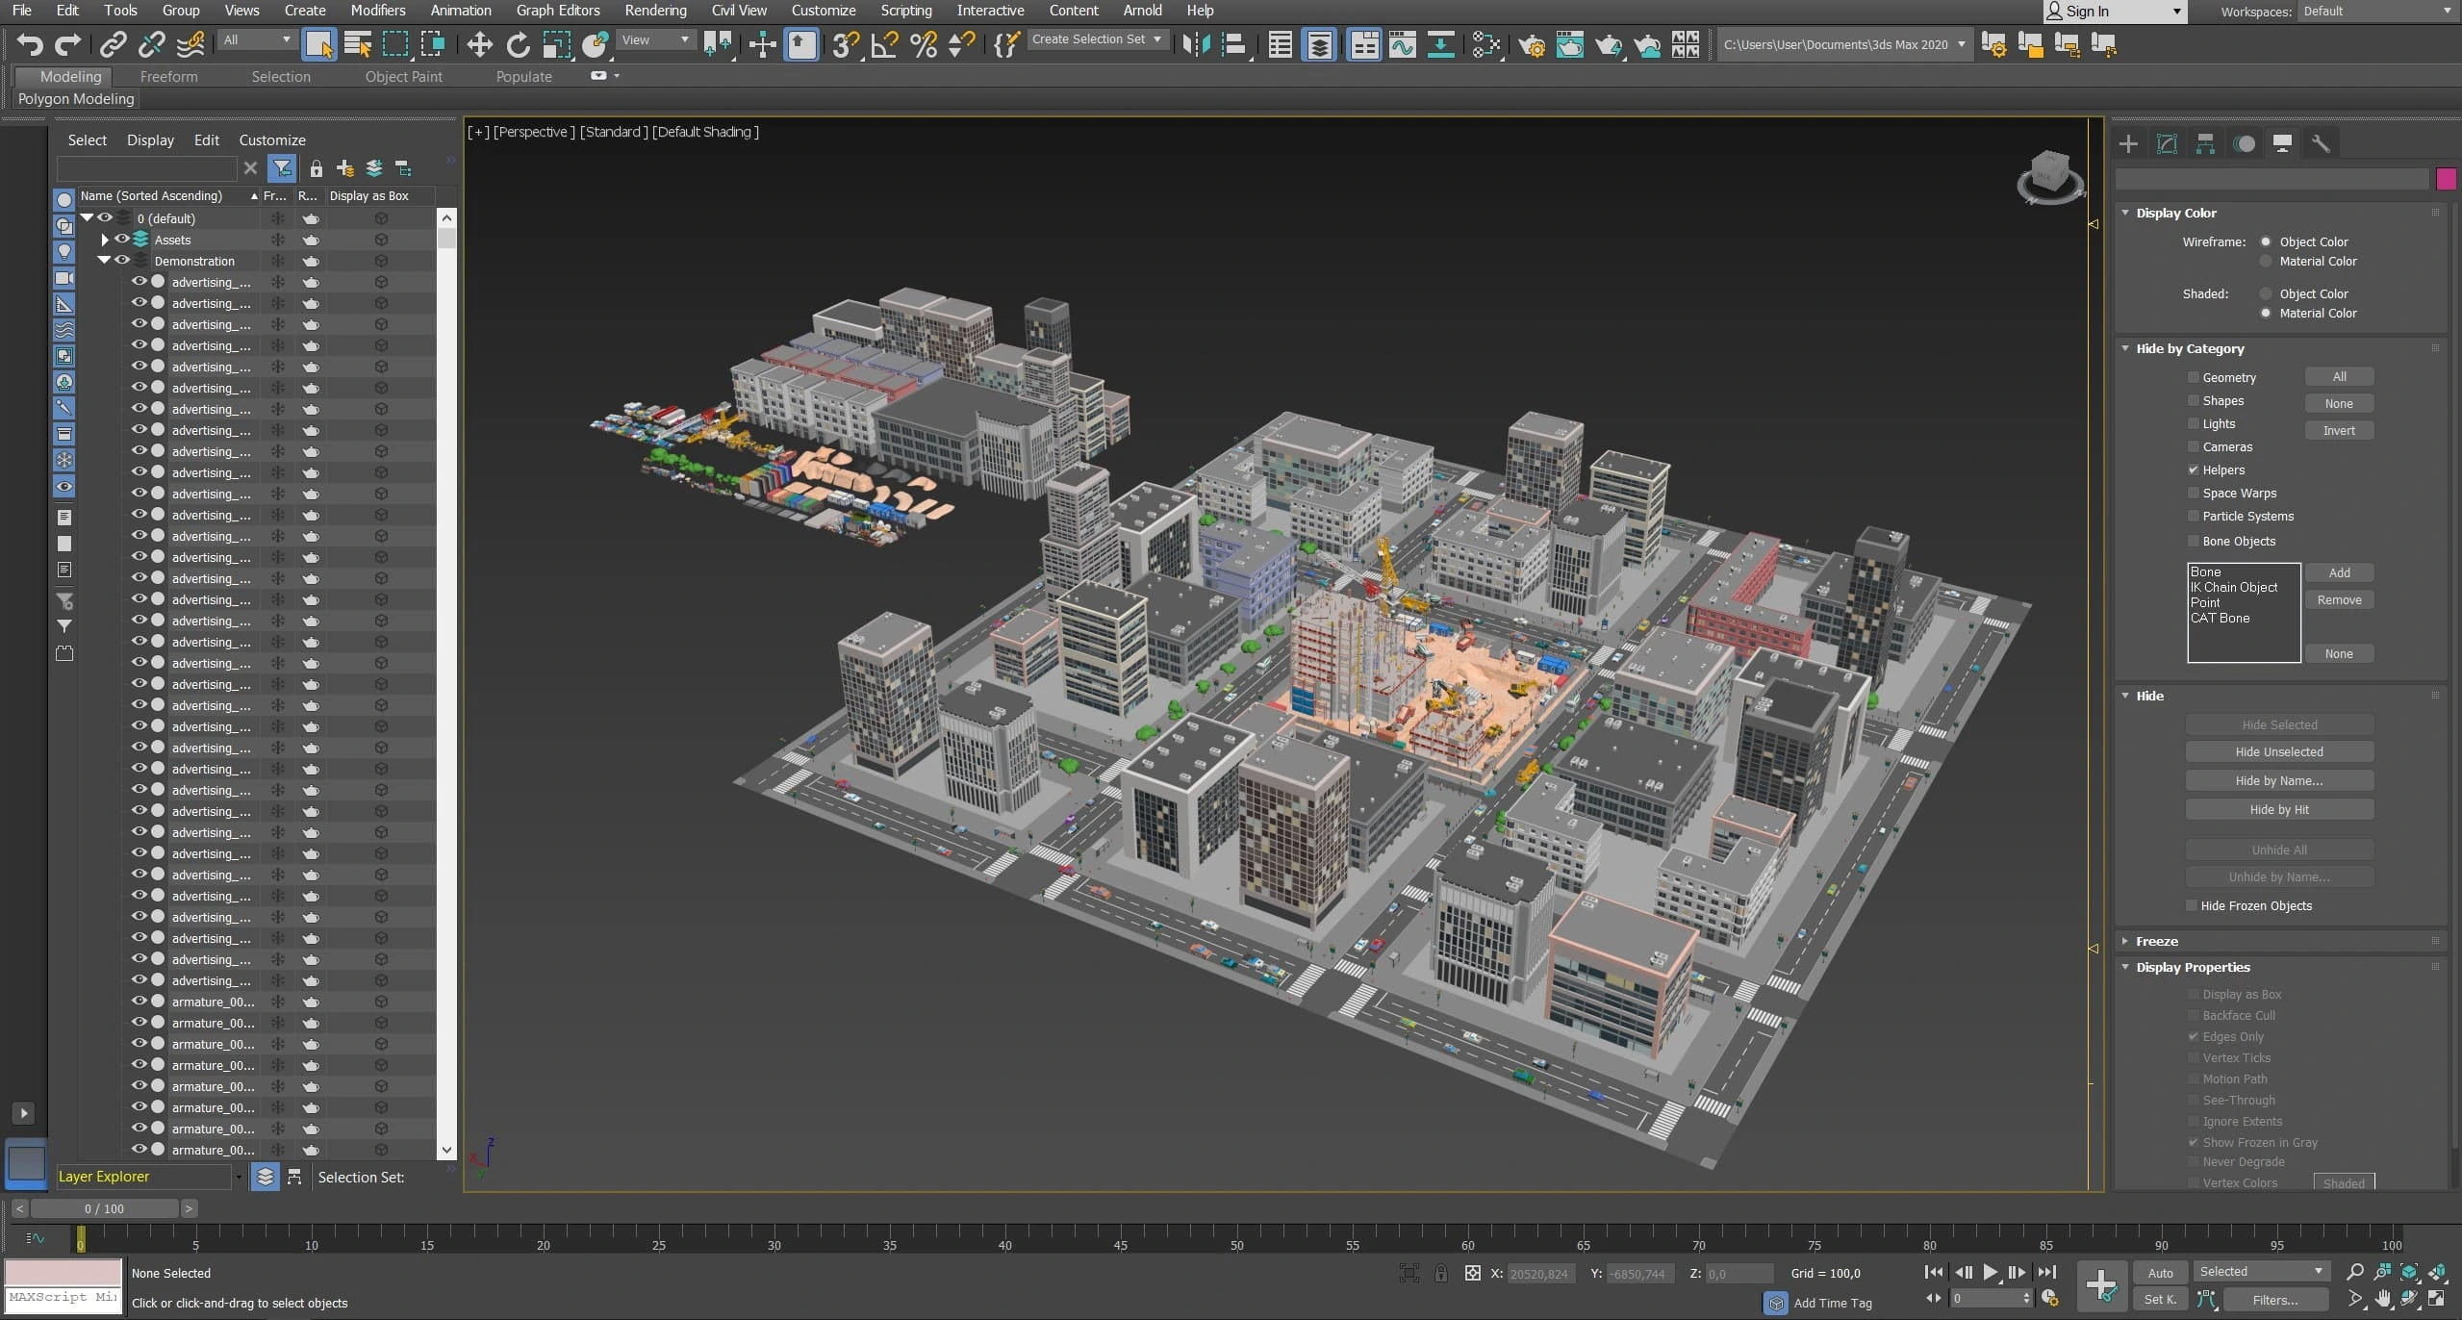2462x1320 pixels.
Task: Open the Rendering menu
Action: pyautogui.click(x=655, y=11)
